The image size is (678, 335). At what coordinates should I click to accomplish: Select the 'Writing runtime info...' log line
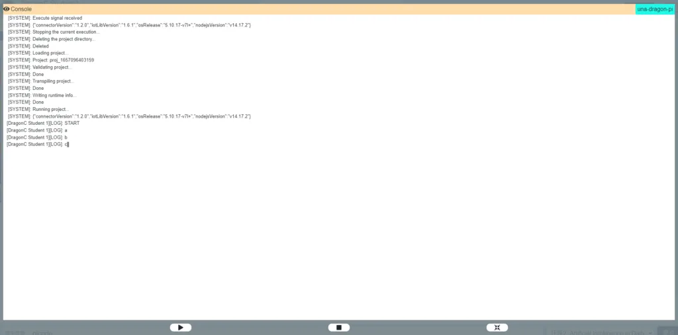(42, 95)
